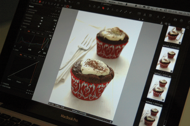Open the Wi-Fi status menu
Screen dimensions: 190x126
click(148, 8)
